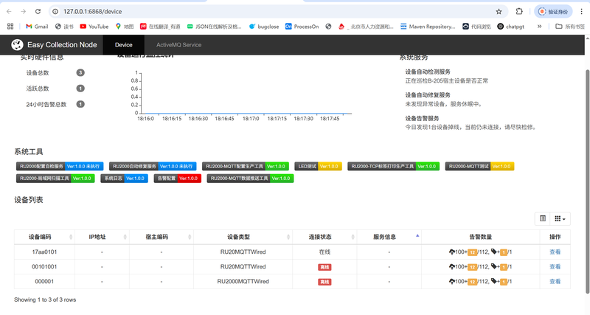
Task: Open the chatpgt bookmark
Action: (x=510, y=27)
